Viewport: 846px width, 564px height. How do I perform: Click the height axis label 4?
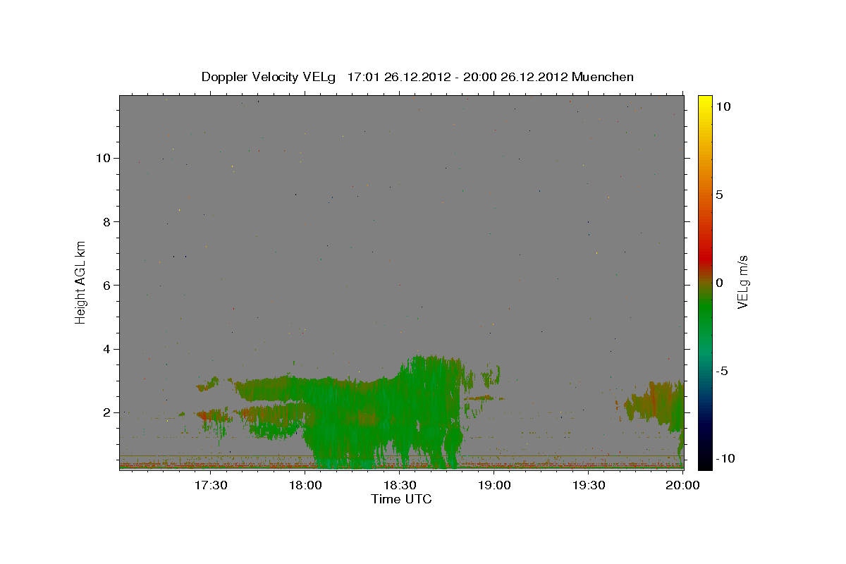106,349
